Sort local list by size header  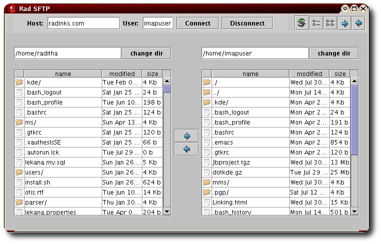[x=152, y=73]
